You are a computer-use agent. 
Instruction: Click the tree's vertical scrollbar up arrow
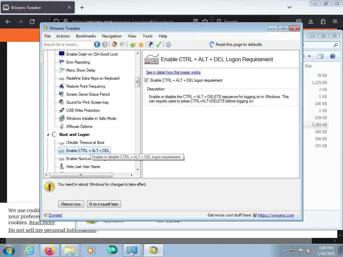(x=138, y=53)
